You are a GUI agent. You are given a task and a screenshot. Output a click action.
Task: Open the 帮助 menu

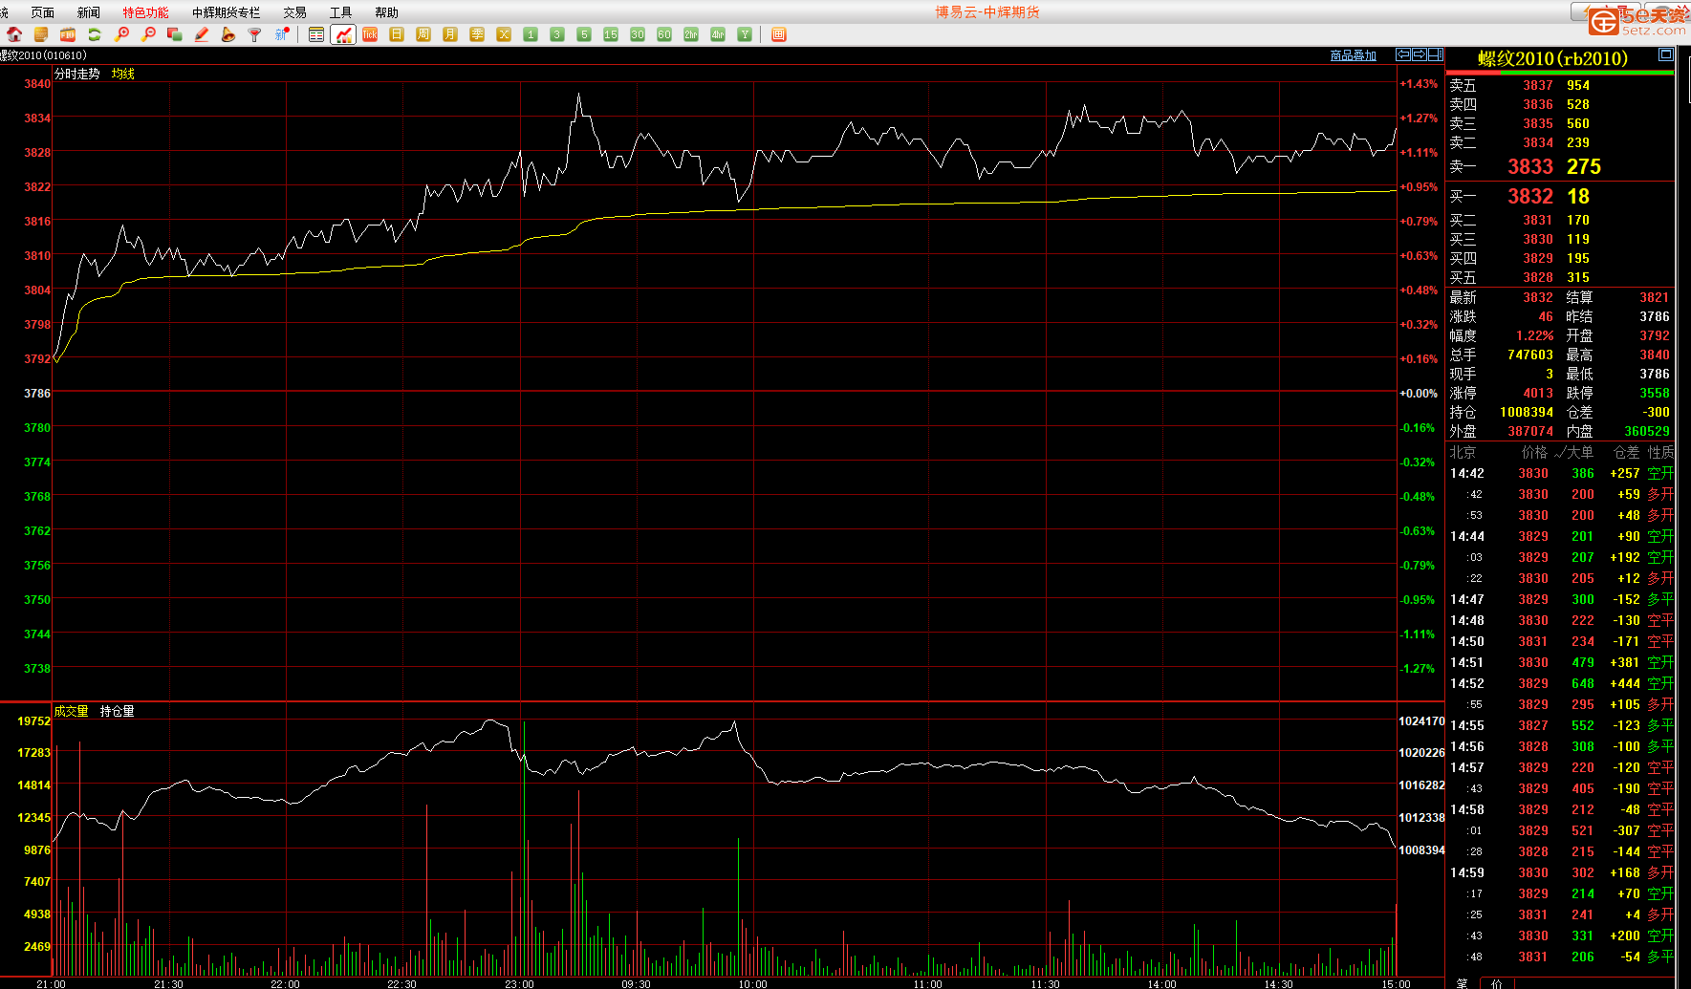[386, 12]
